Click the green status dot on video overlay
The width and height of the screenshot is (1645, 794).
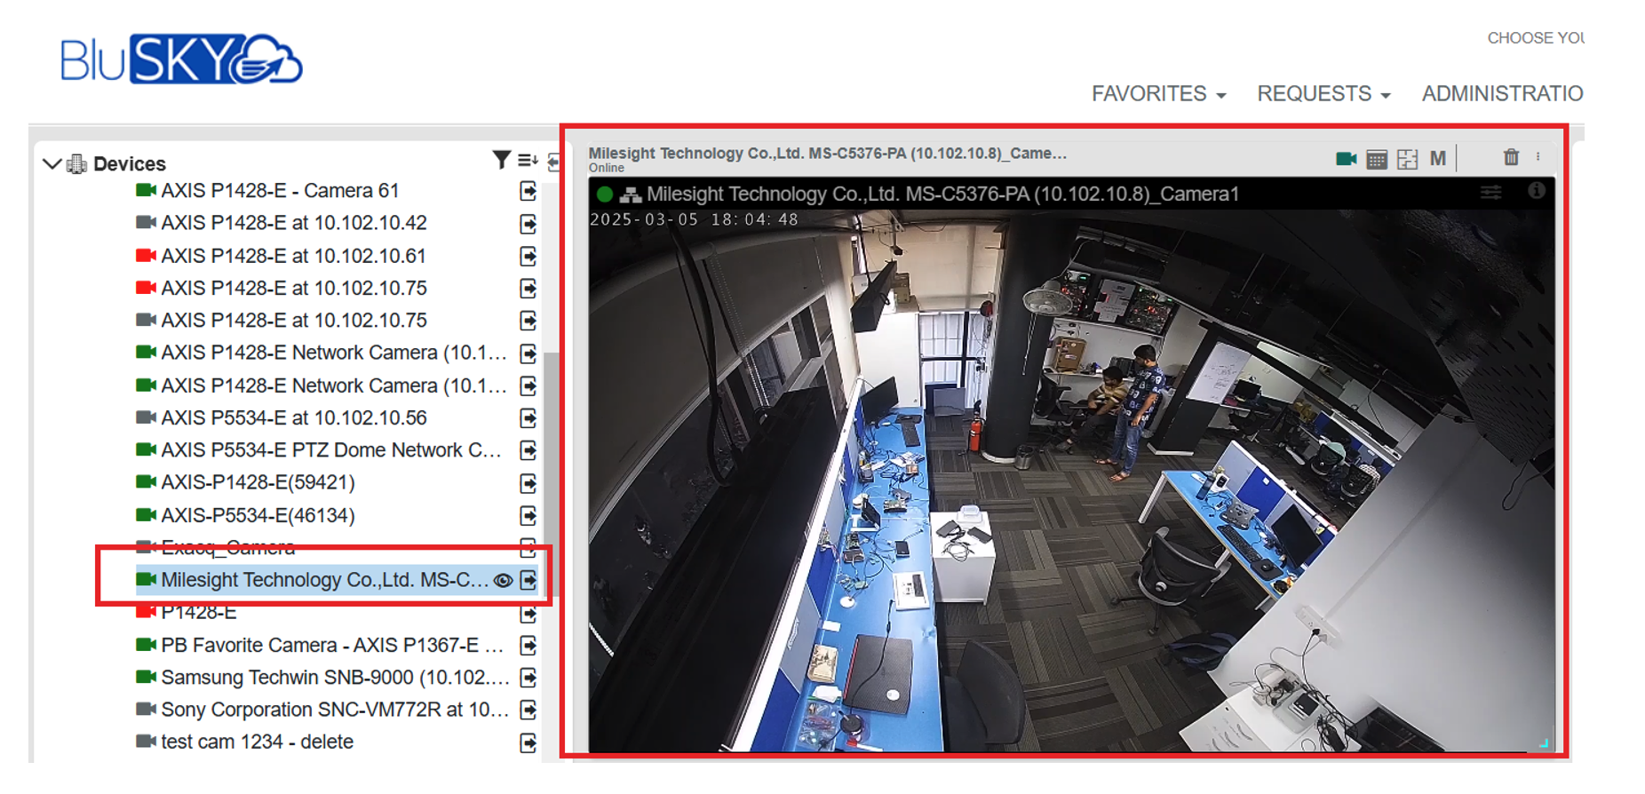click(x=605, y=195)
